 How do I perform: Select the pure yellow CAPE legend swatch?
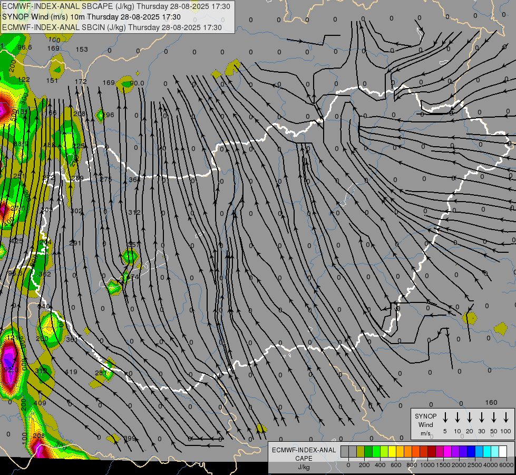click(392, 451)
